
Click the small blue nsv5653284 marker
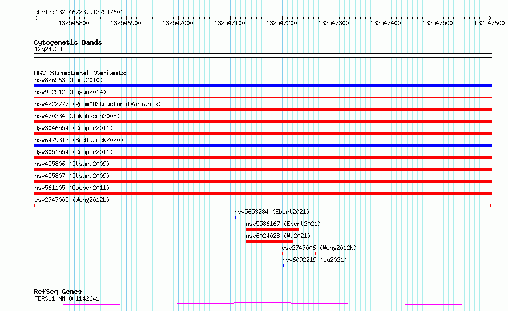235,217
